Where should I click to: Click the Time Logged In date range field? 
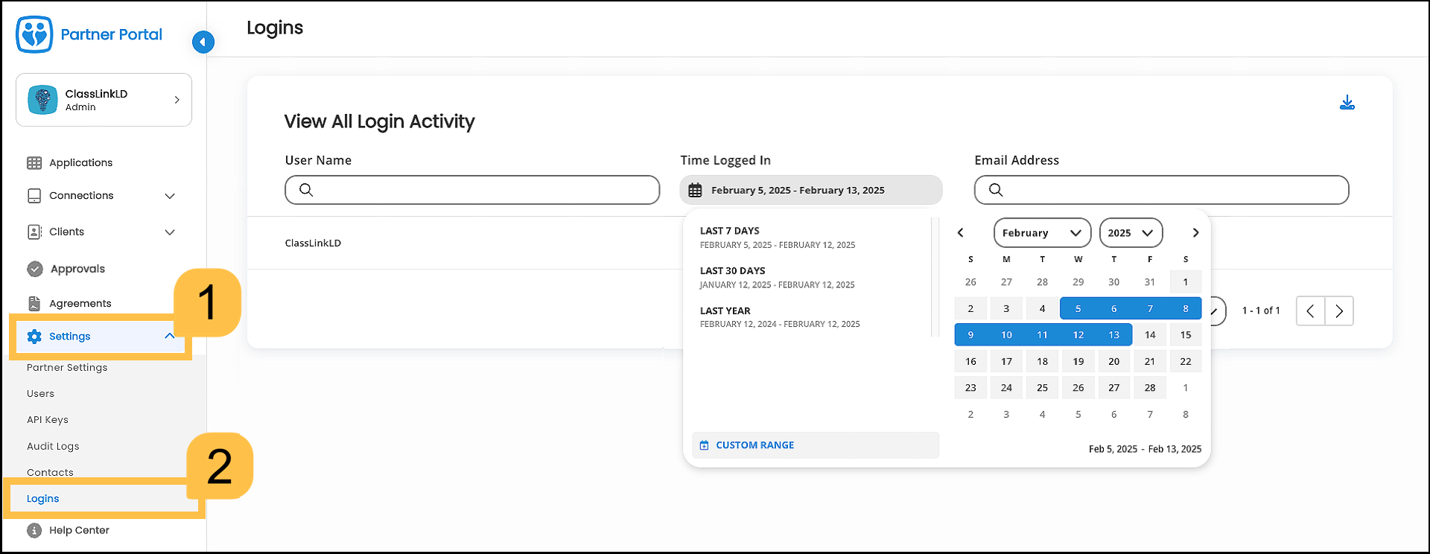point(811,190)
